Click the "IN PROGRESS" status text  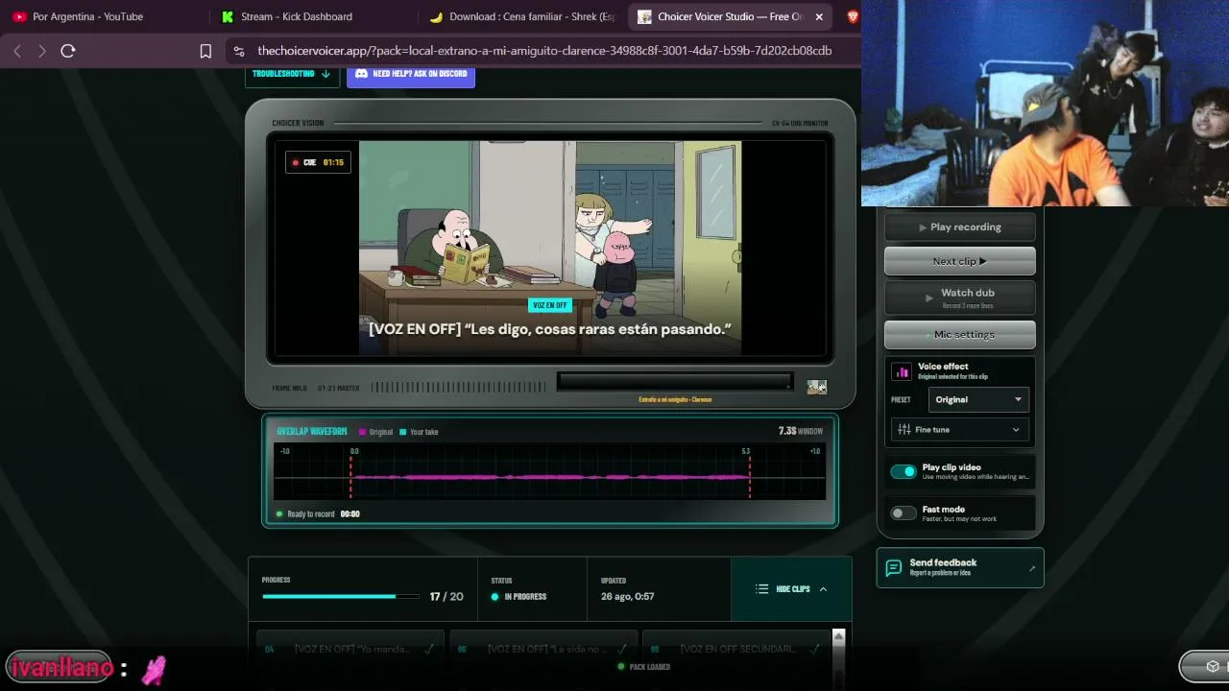525,597
